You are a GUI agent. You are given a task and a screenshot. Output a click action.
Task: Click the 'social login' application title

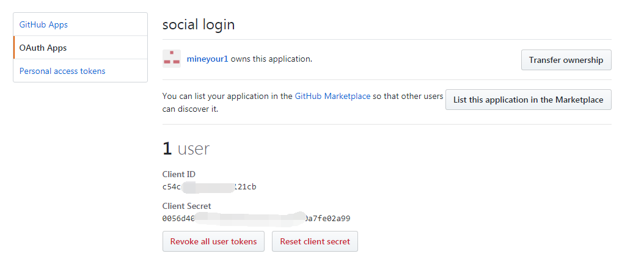[x=198, y=24]
